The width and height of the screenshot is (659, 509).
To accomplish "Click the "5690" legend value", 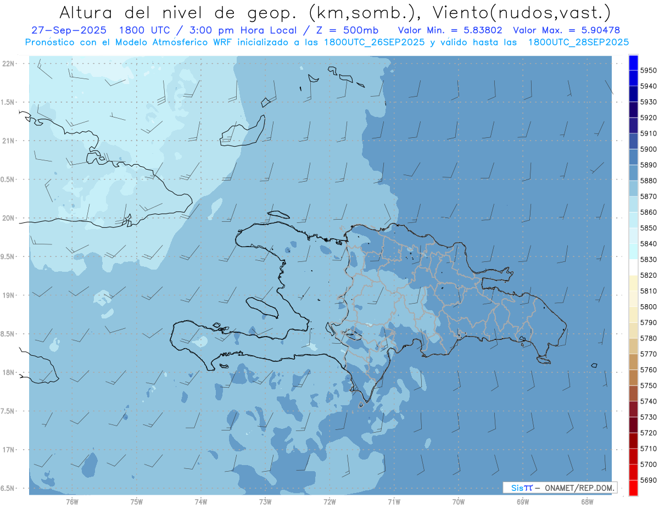I will point(649,480).
